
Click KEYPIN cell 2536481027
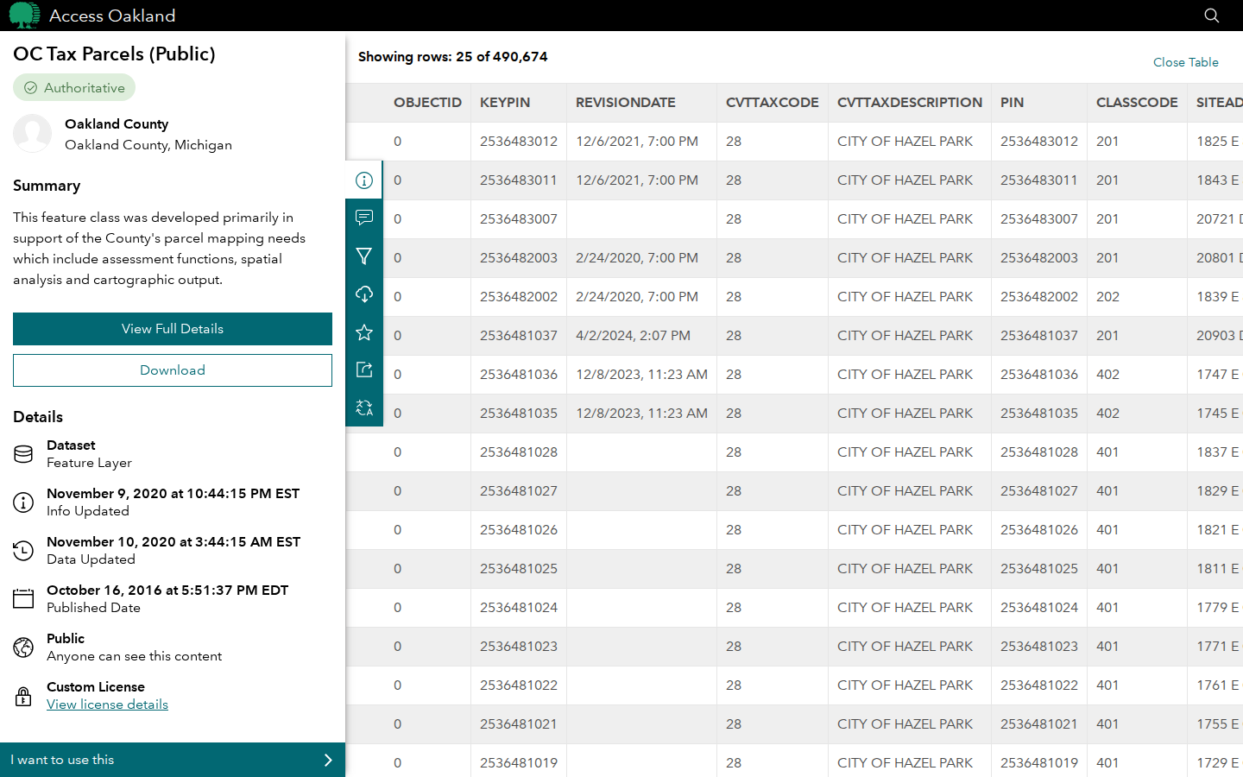(x=519, y=491)
